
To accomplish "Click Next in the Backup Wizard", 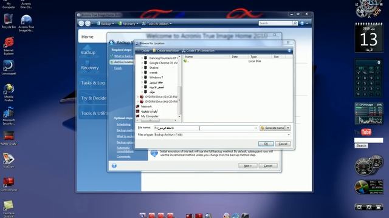I will pyautogui.click(x=247, y=165).
